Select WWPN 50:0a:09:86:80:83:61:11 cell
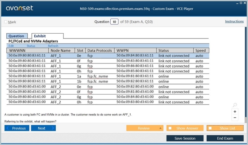 tap(135, 66)
